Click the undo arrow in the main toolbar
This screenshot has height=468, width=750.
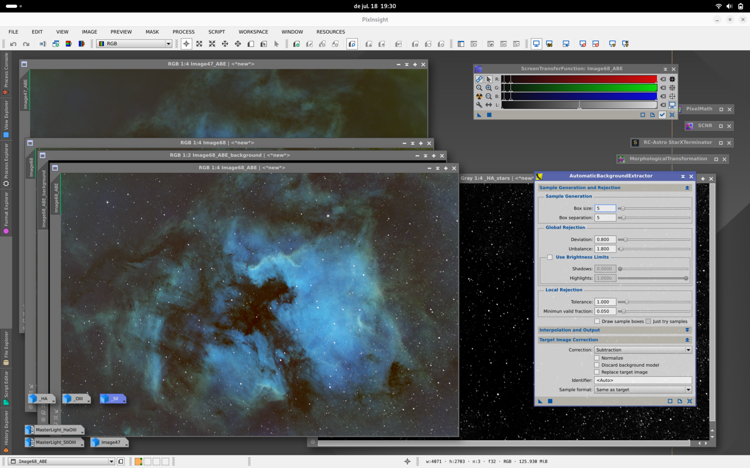coord(13,44)
